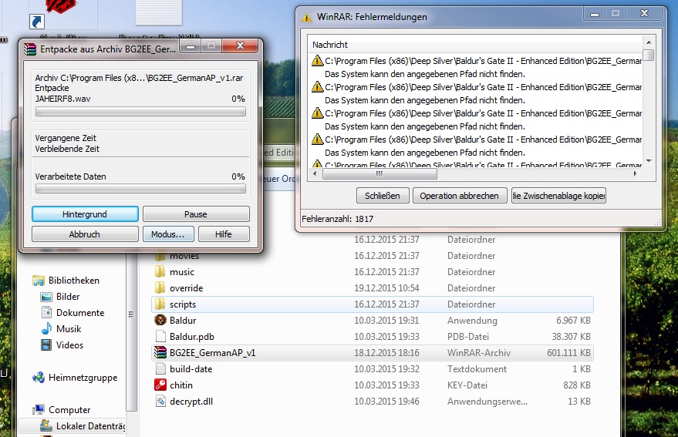Click the scripts folder icon

point(160,304)
